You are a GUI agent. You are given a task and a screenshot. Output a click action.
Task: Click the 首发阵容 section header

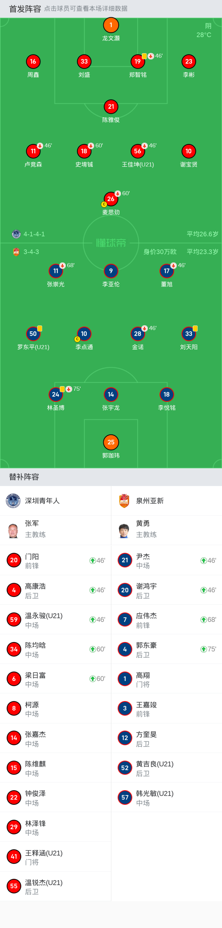click(x=25, y=9)
